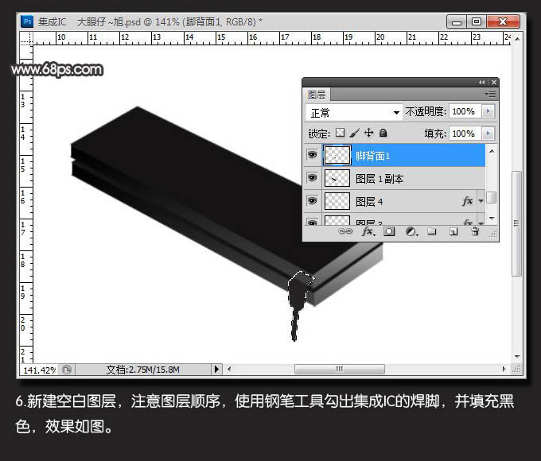
Task: Open the layers panel options menu
Action: (490, 94)
